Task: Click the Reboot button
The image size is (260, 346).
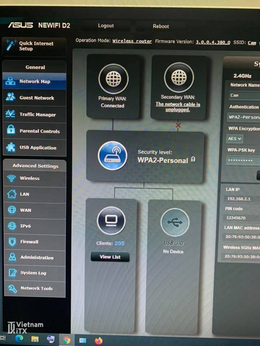Action: click(161, 26)
